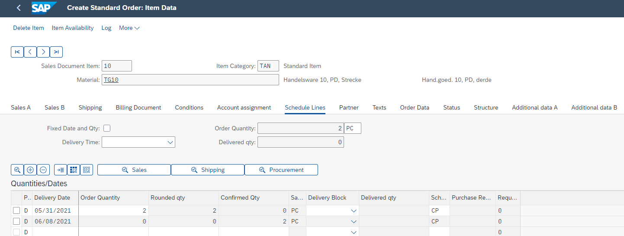
Task: Open the Status tab
Action: 452,107
